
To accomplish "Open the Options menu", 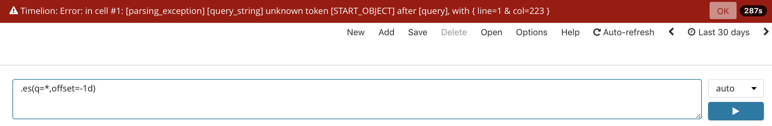I will (x=532, y=32).
